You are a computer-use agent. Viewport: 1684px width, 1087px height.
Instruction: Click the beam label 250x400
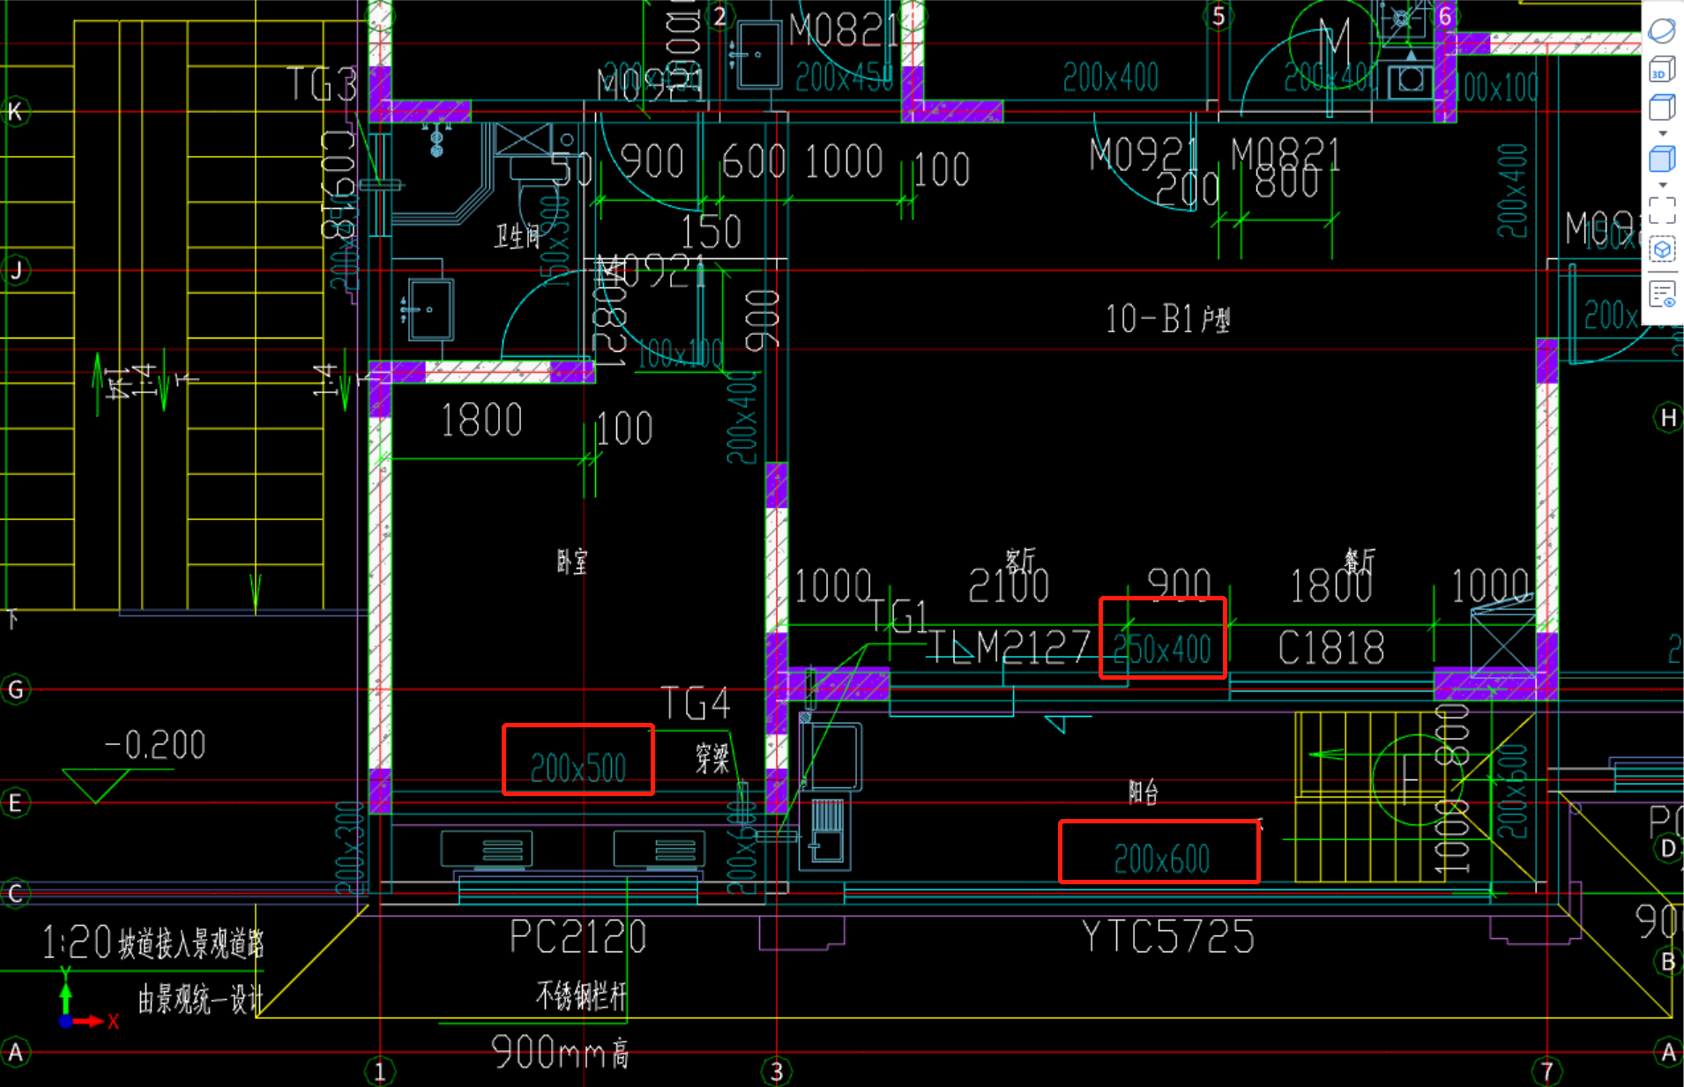1162,650
